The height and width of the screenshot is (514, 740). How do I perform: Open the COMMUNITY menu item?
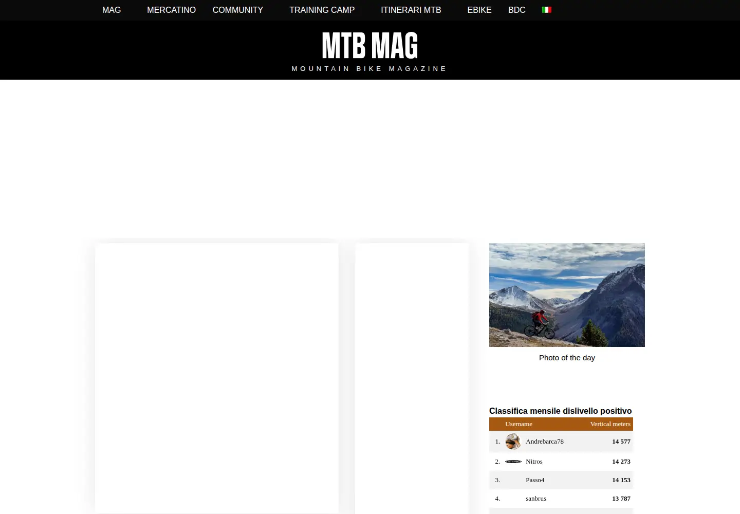point(237,10)
